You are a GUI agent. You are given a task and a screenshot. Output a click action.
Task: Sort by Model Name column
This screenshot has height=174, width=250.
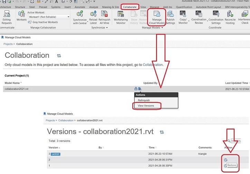pos(12,83)
